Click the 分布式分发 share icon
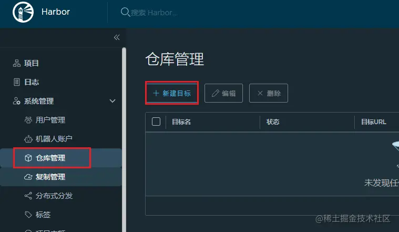The width and height of the screenshot is (399, 232). point(28,196)
